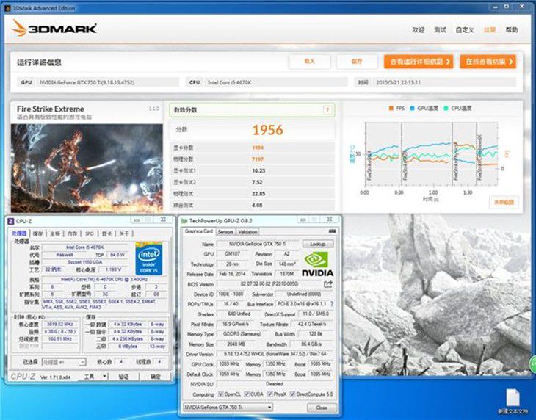
Task: Click the Bus Interface question mark icon
Action: [332, 304]
